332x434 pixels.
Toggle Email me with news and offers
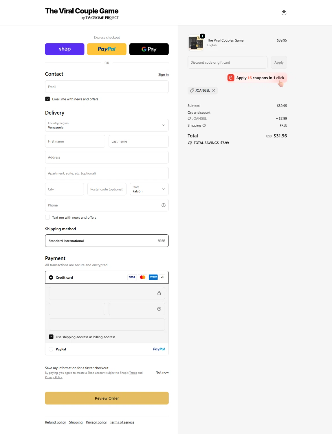47,99
